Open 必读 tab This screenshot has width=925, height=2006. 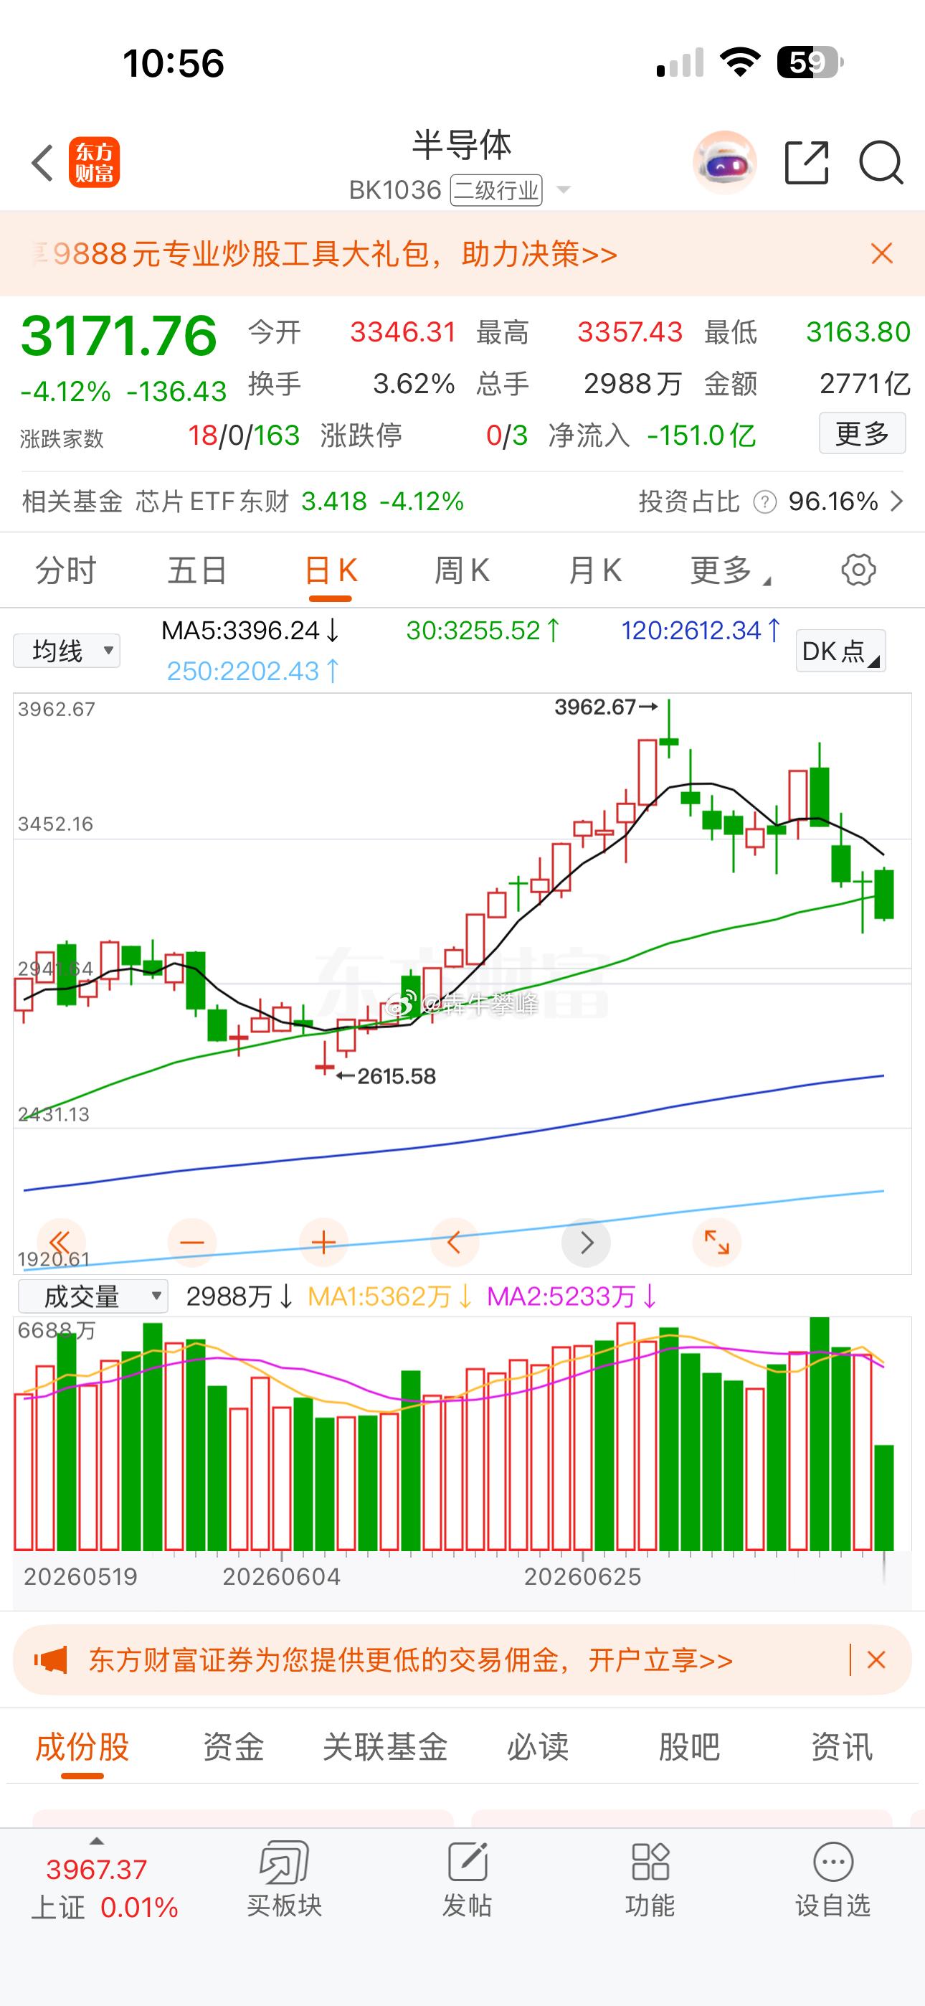(537, 1748)
